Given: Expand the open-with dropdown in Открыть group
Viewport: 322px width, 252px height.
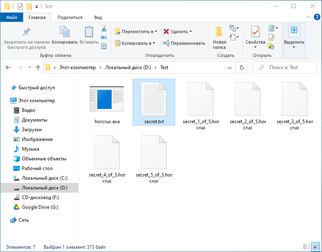Looking at the screenshot, I should point(277,28).
